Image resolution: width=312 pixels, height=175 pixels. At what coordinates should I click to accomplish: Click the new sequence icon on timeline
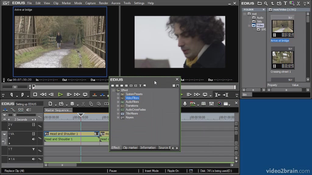(50, 104)
